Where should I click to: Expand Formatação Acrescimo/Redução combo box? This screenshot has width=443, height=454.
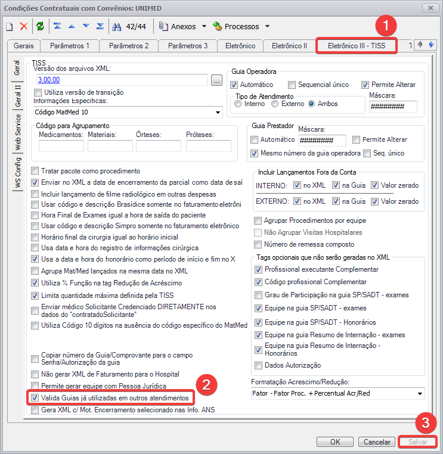420,393
